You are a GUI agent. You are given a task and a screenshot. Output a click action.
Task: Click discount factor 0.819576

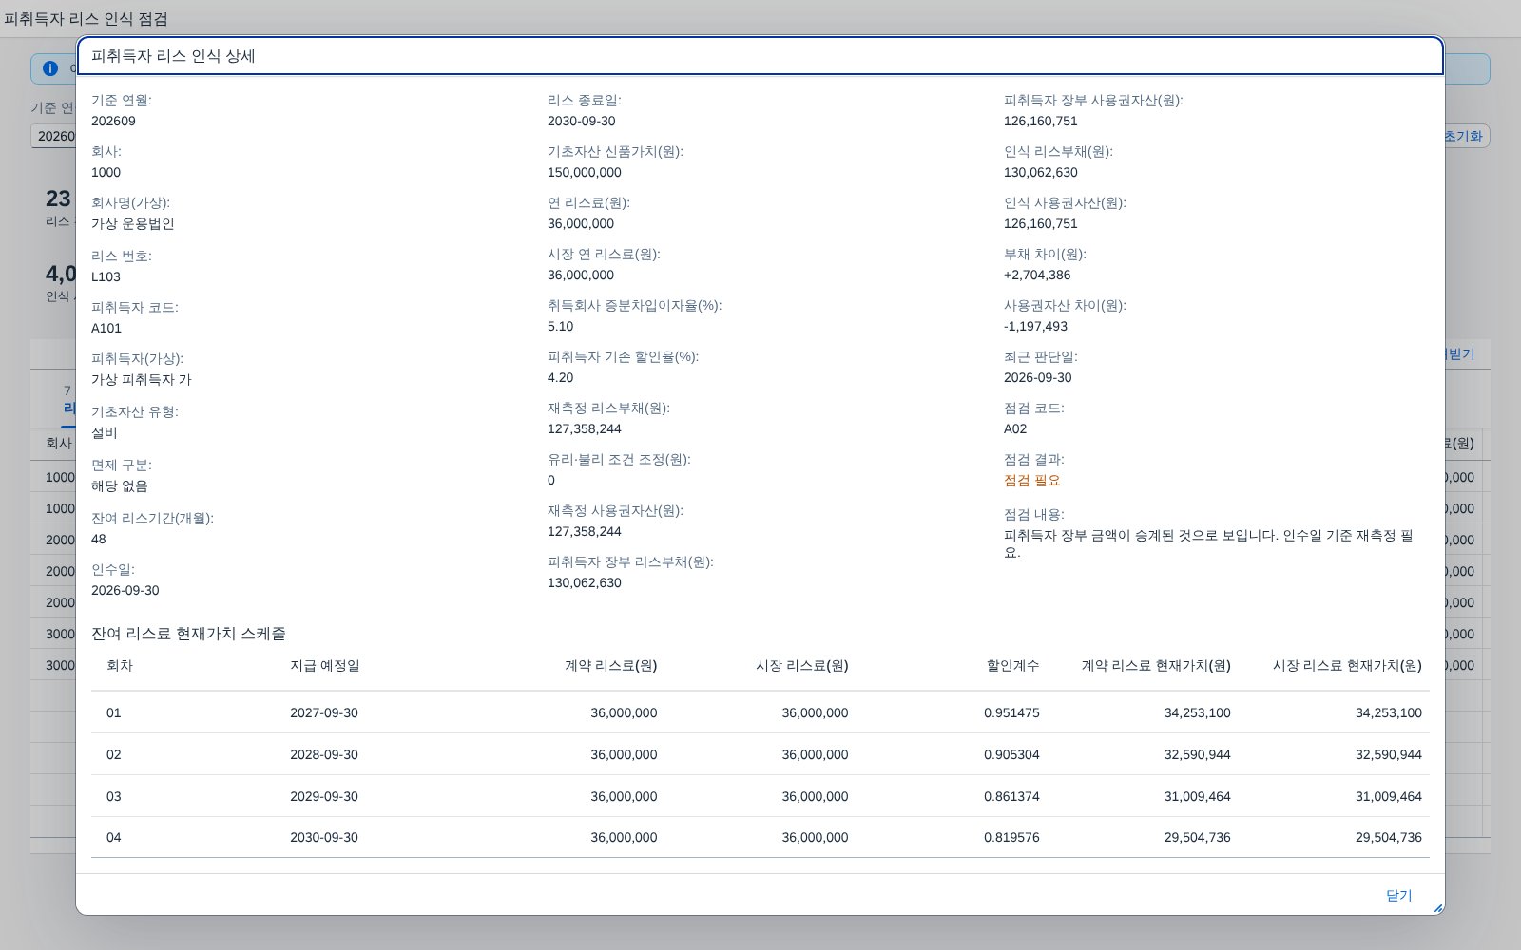pyautogui.click(x=1011, y=837)
